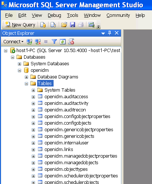Select openidm.genericobjectproperties table row

pyautogui.click(x=79, y=130)
